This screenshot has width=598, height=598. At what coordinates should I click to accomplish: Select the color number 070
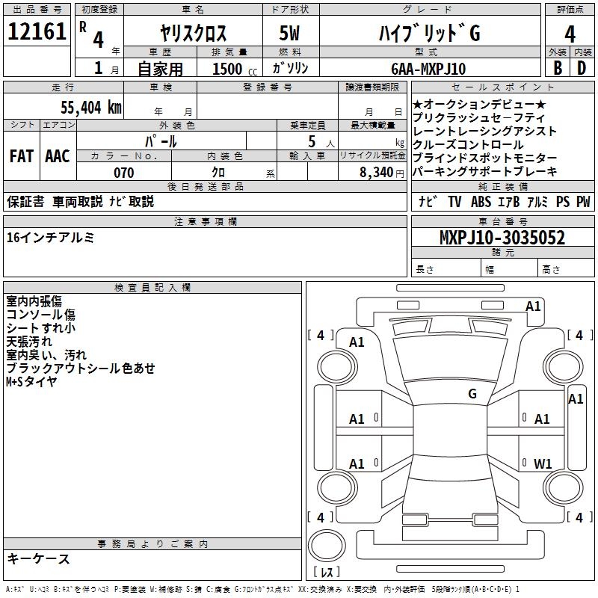123,173
